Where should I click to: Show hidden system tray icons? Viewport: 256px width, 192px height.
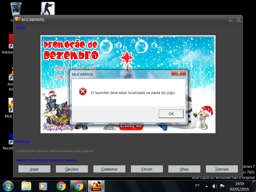206,186
